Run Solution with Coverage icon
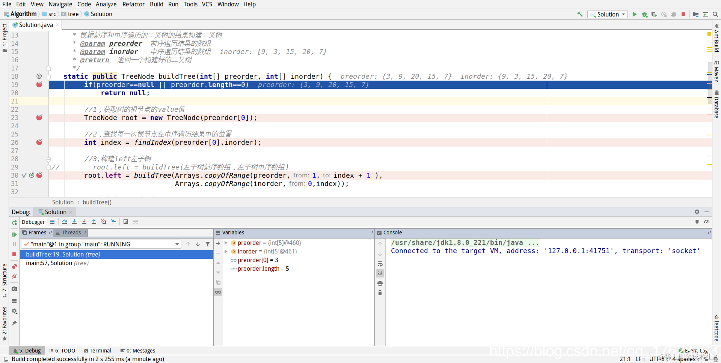The image size is (721, 363). pos(654,14)
